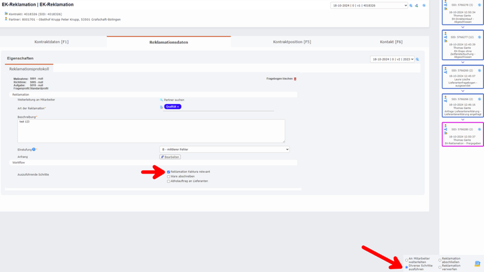
Task: Click the Bearbeiten attachment button
Action: point(170,157)
